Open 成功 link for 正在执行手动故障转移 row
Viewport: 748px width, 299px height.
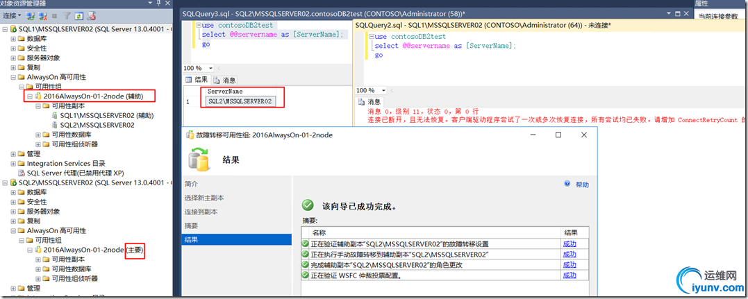point(569,254)
